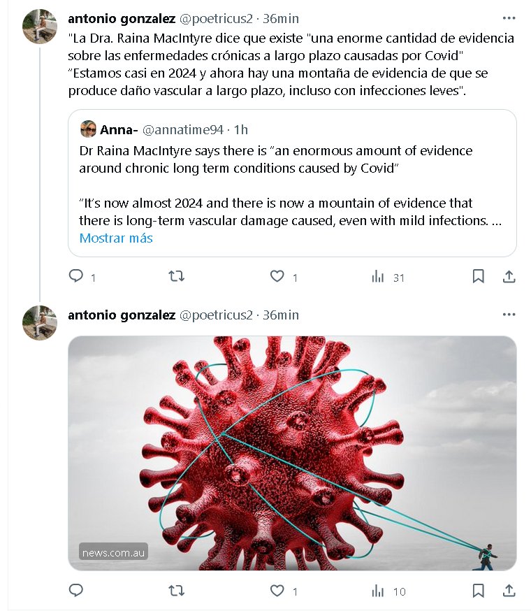This screenshot has width=531, height=611.
Task: Retweet the Dra. Raina MacIntyre tweet
Action: tap(176, 277)
